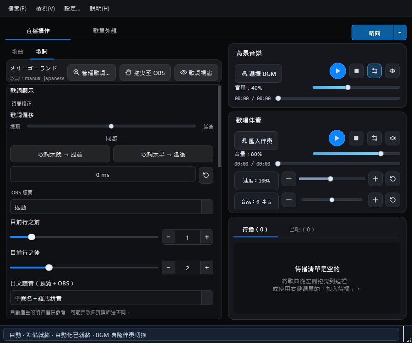Switch to 歌曲 sub-tab
This screenshot has width=412, height=343.
pyautogui.click(x=17, y=51)
